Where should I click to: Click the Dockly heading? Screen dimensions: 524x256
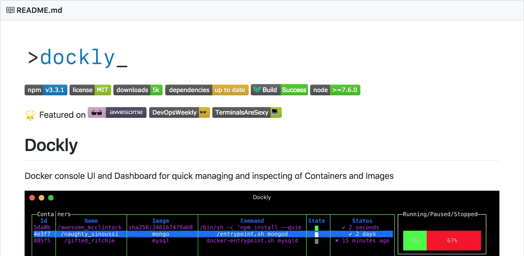click(51, 145)
